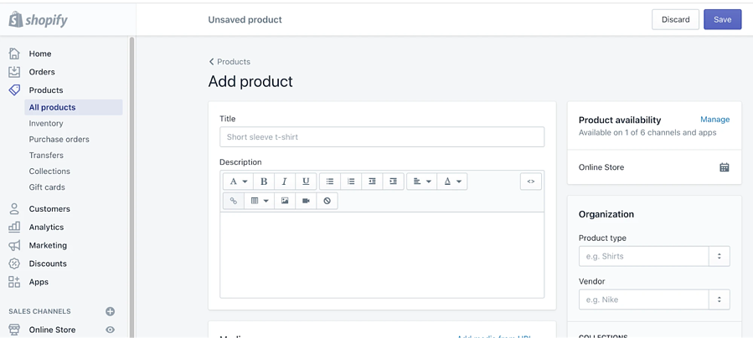
Task: Open the Vendor selection dropdown
Action: point(719,300)
